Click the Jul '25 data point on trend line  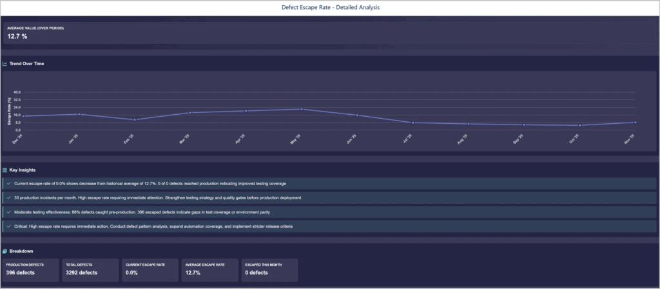click(x=412, y=123)
